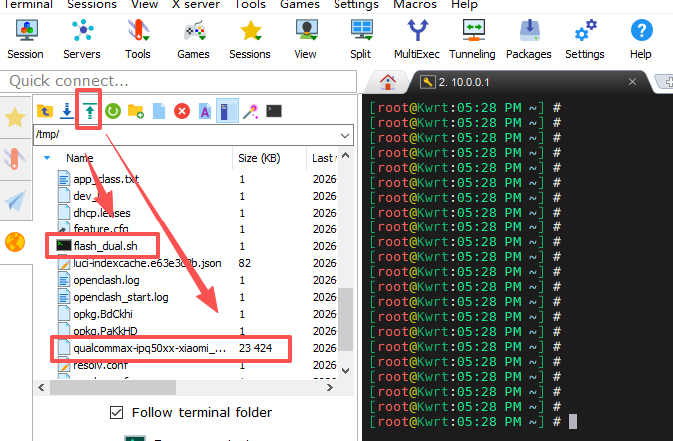
Task: Go to the Home tab icon
Action: coord(388,82)
